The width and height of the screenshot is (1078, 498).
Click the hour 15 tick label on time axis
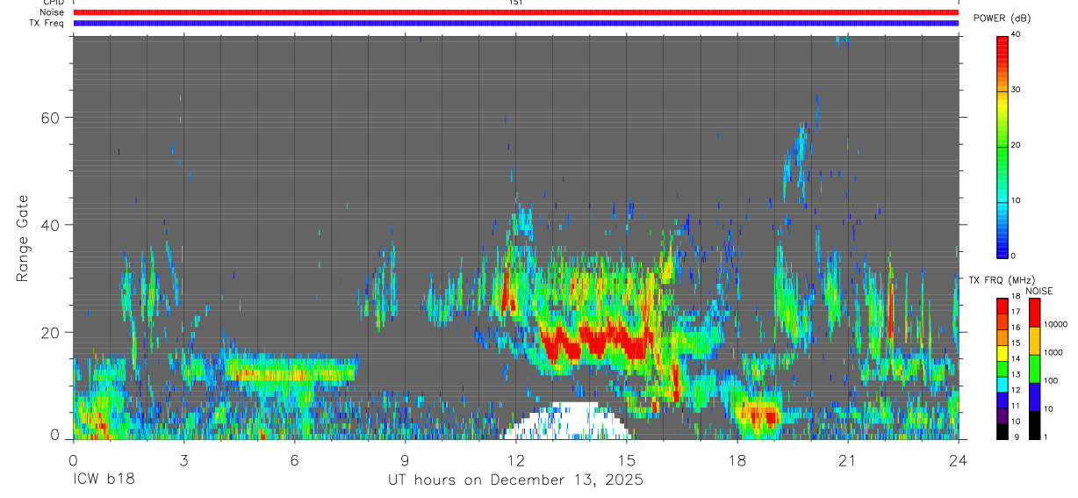click(627, 459)
